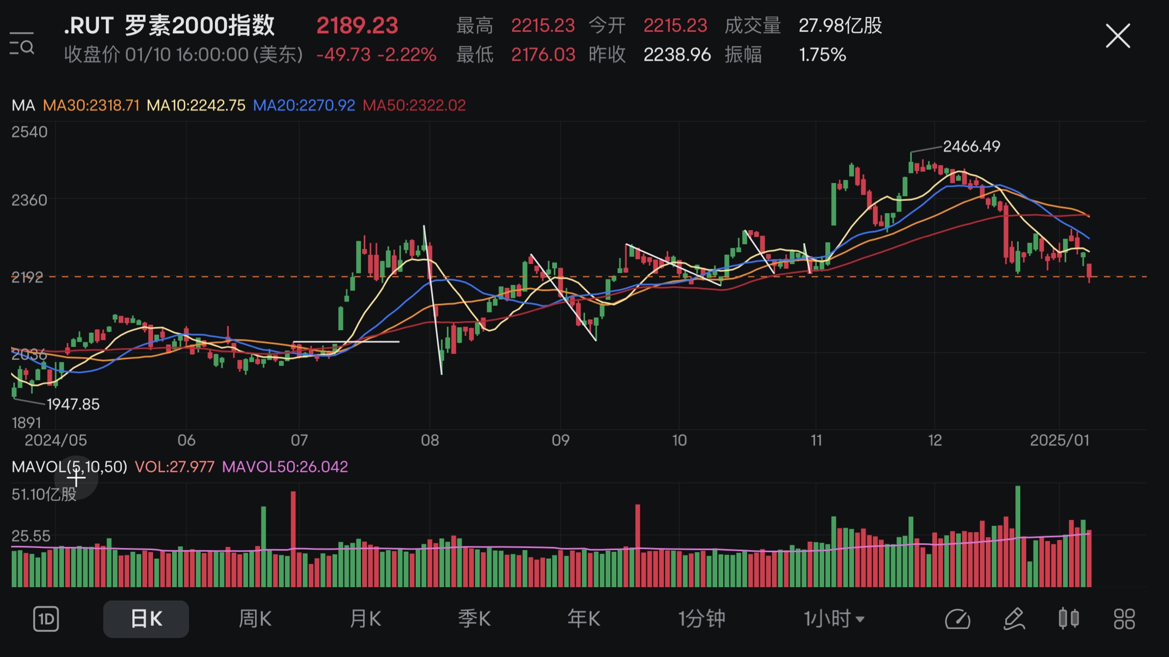
Task: Tap the 2466.49 high price marker
Action: tap(971, 146)
